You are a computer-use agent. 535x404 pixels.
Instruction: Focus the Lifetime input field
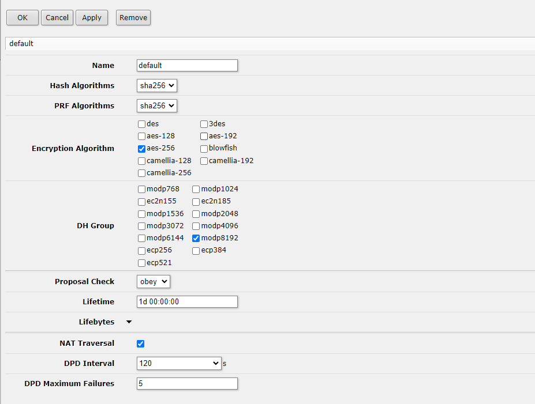[x=187, y=302]
